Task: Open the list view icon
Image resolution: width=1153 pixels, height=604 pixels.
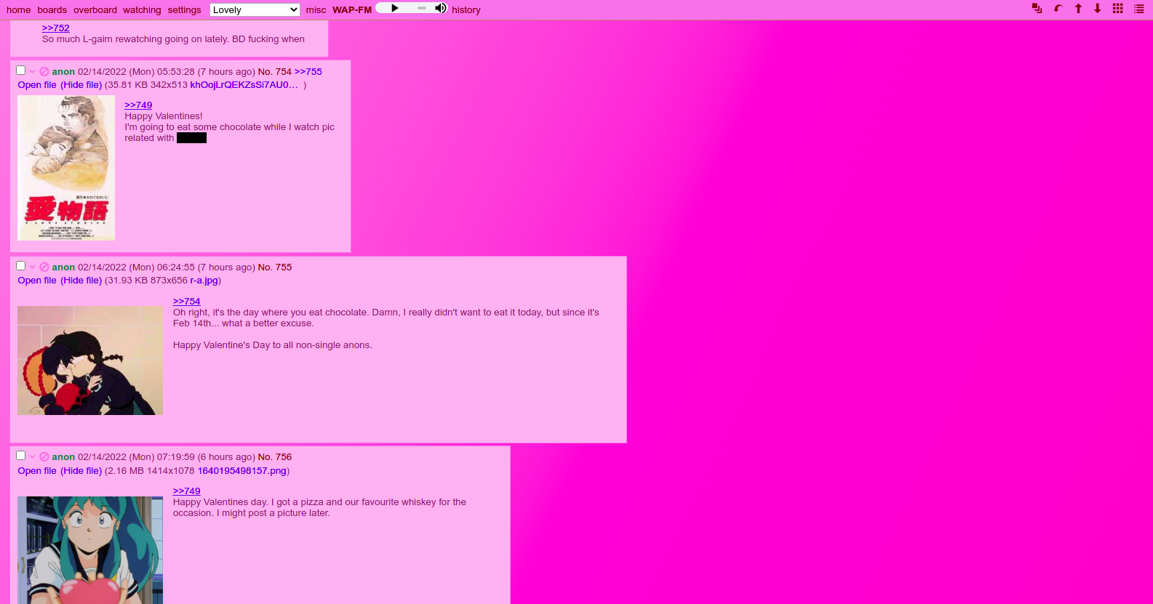Action: [x=1138, y=9]
